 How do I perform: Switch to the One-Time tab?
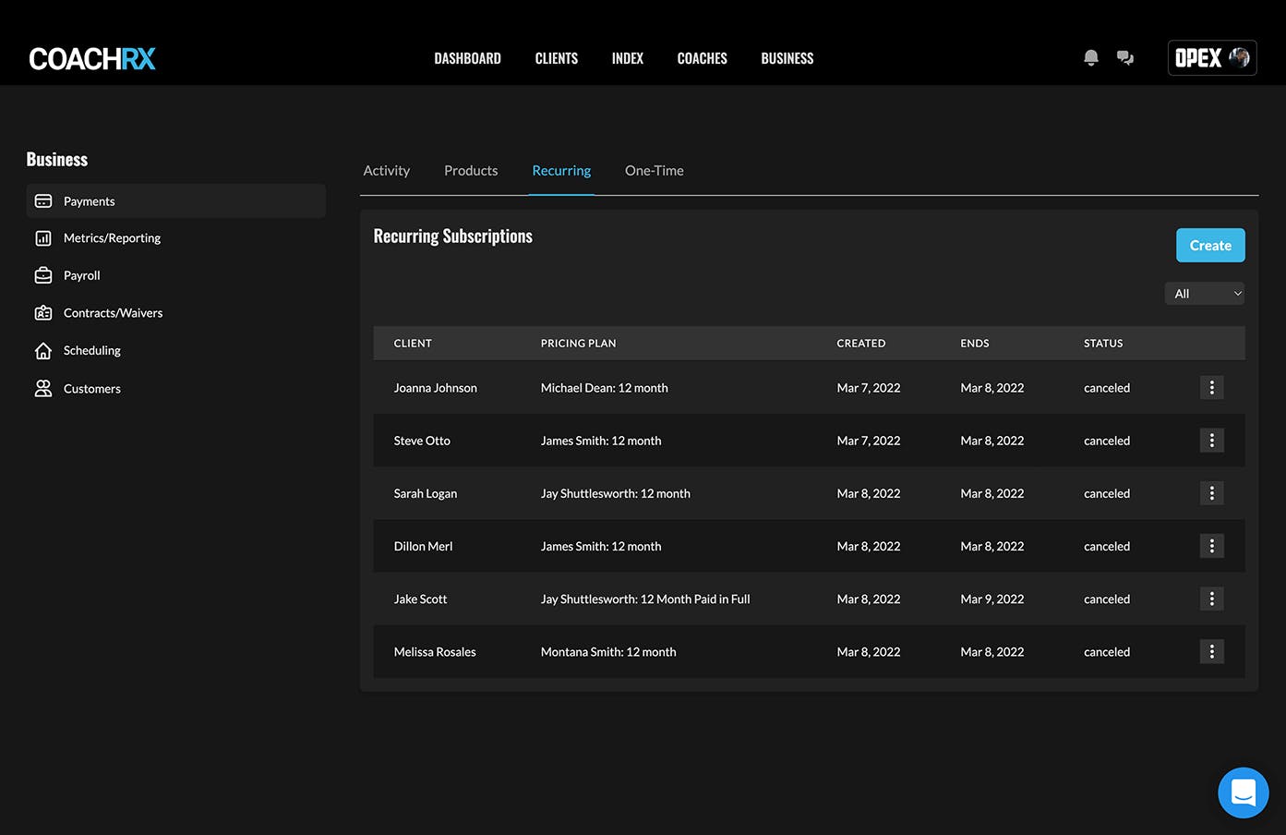pyautogui.click(x=654, y=171)
